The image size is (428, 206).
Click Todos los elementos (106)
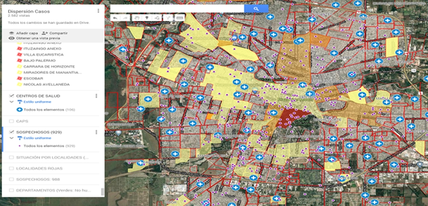click(x=49, y=109)
